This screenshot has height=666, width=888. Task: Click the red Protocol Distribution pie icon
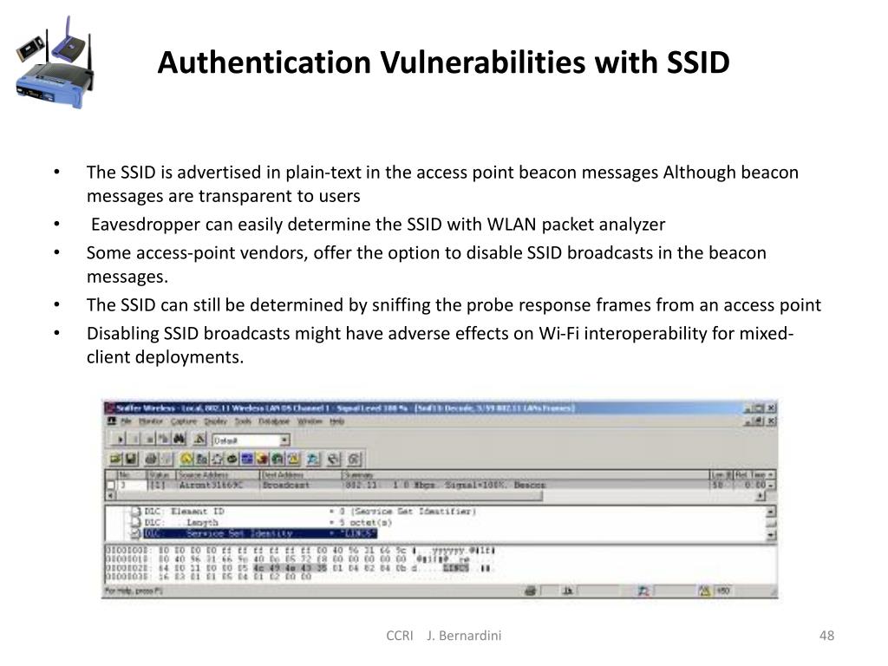pyautogui.click(x=262, y=460)
